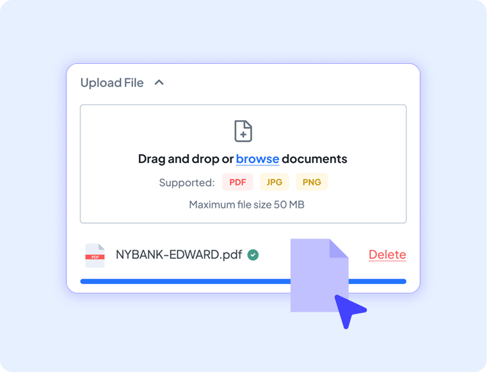The image size is (487, 372).
Task: Click the Upload File heading text
Action: 112,83
